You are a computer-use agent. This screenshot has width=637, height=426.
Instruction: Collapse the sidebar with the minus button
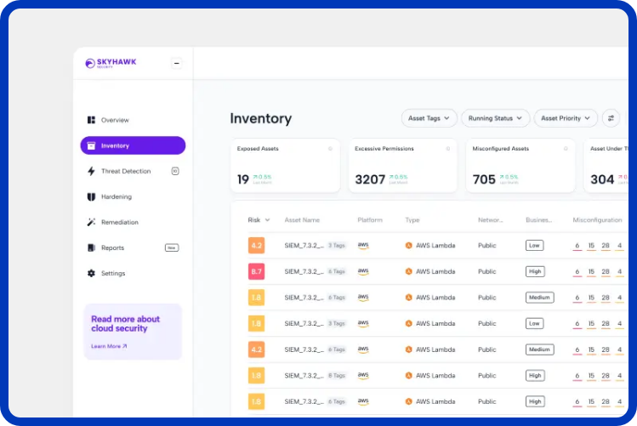[176, 64]
